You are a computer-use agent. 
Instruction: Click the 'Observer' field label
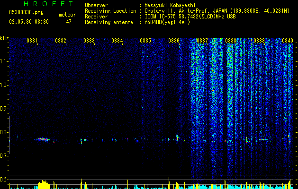click(x=96, y=5)
